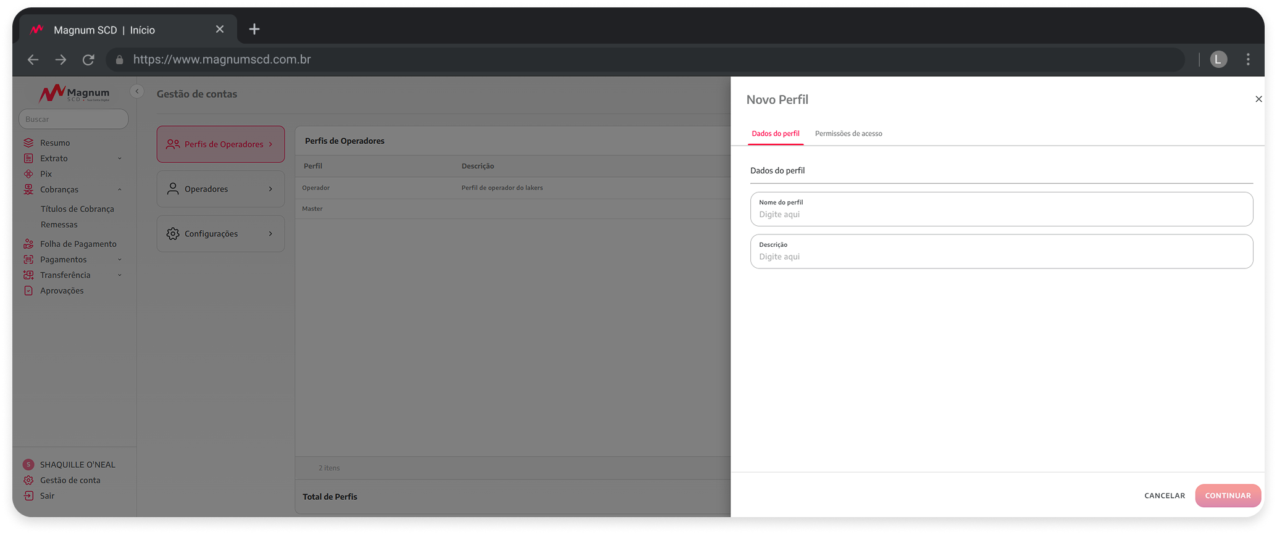Click the CONTINUAR button
Image resolution: width=1277 pixels, height=535 pixels.
tap(1228, 496)
